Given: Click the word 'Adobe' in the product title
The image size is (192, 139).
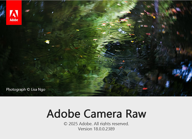Looking at the screenshot, I should (x=63, y=113).
